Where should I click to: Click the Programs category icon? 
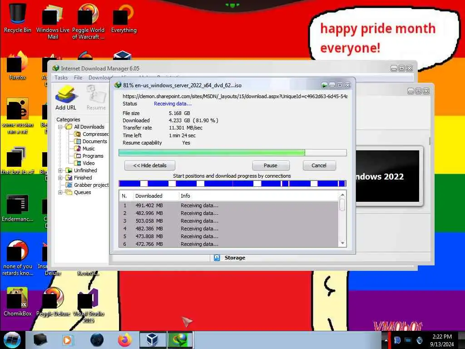[x=78, y=156]
